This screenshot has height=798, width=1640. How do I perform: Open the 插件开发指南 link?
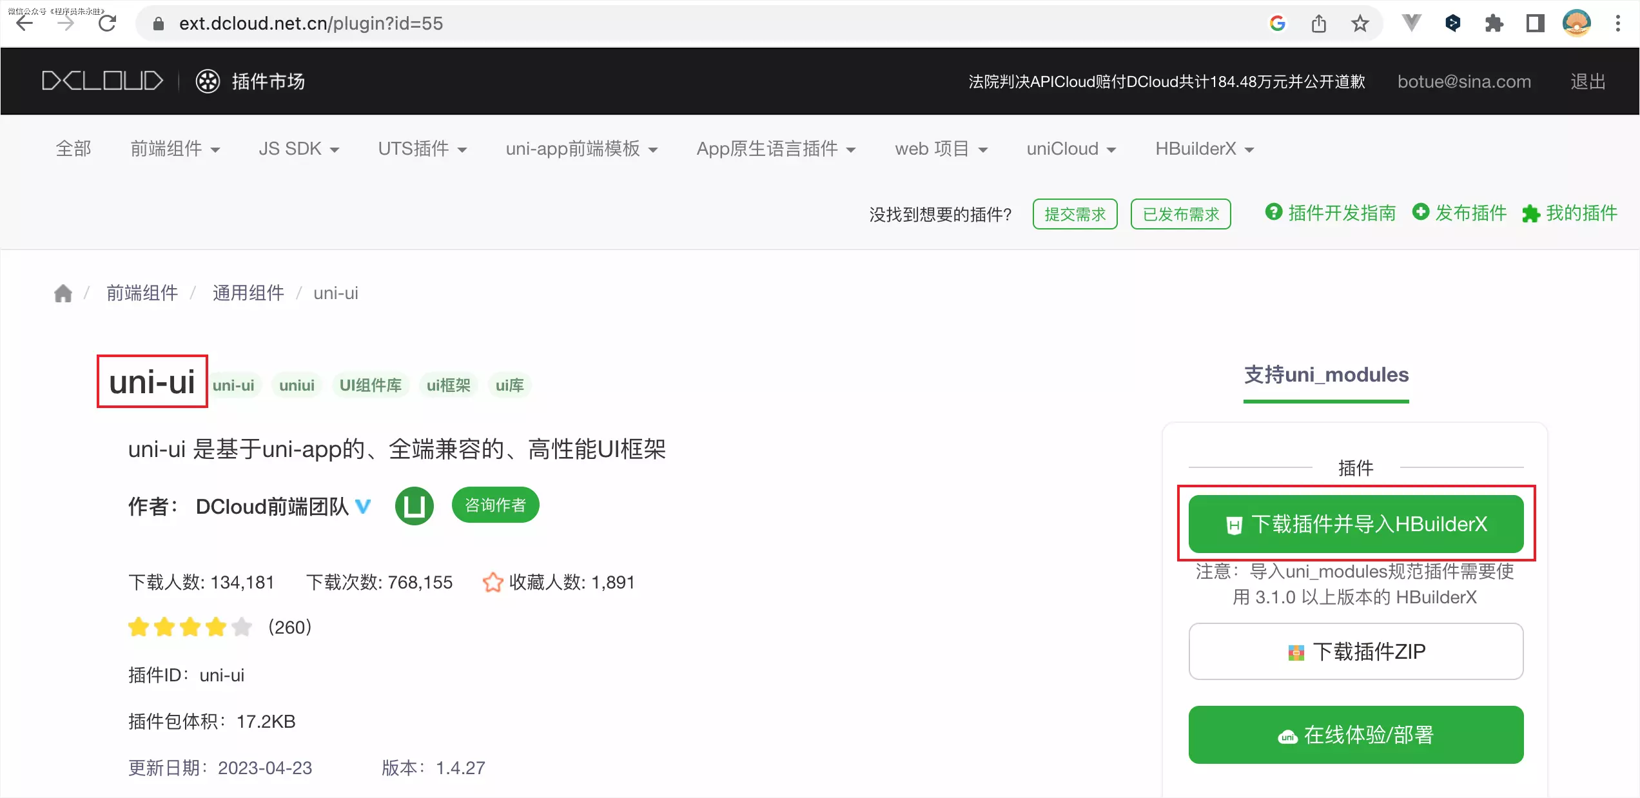(1341, 213)
